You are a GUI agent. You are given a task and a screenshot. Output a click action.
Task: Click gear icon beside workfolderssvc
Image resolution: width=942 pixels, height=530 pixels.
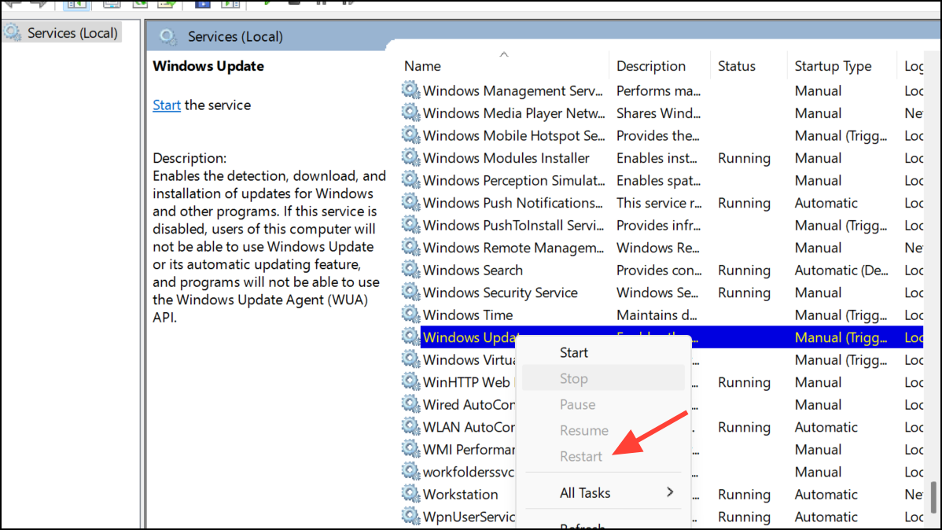[411, 472]
